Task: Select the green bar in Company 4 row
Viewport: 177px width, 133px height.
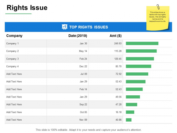Action: point(138,66)
